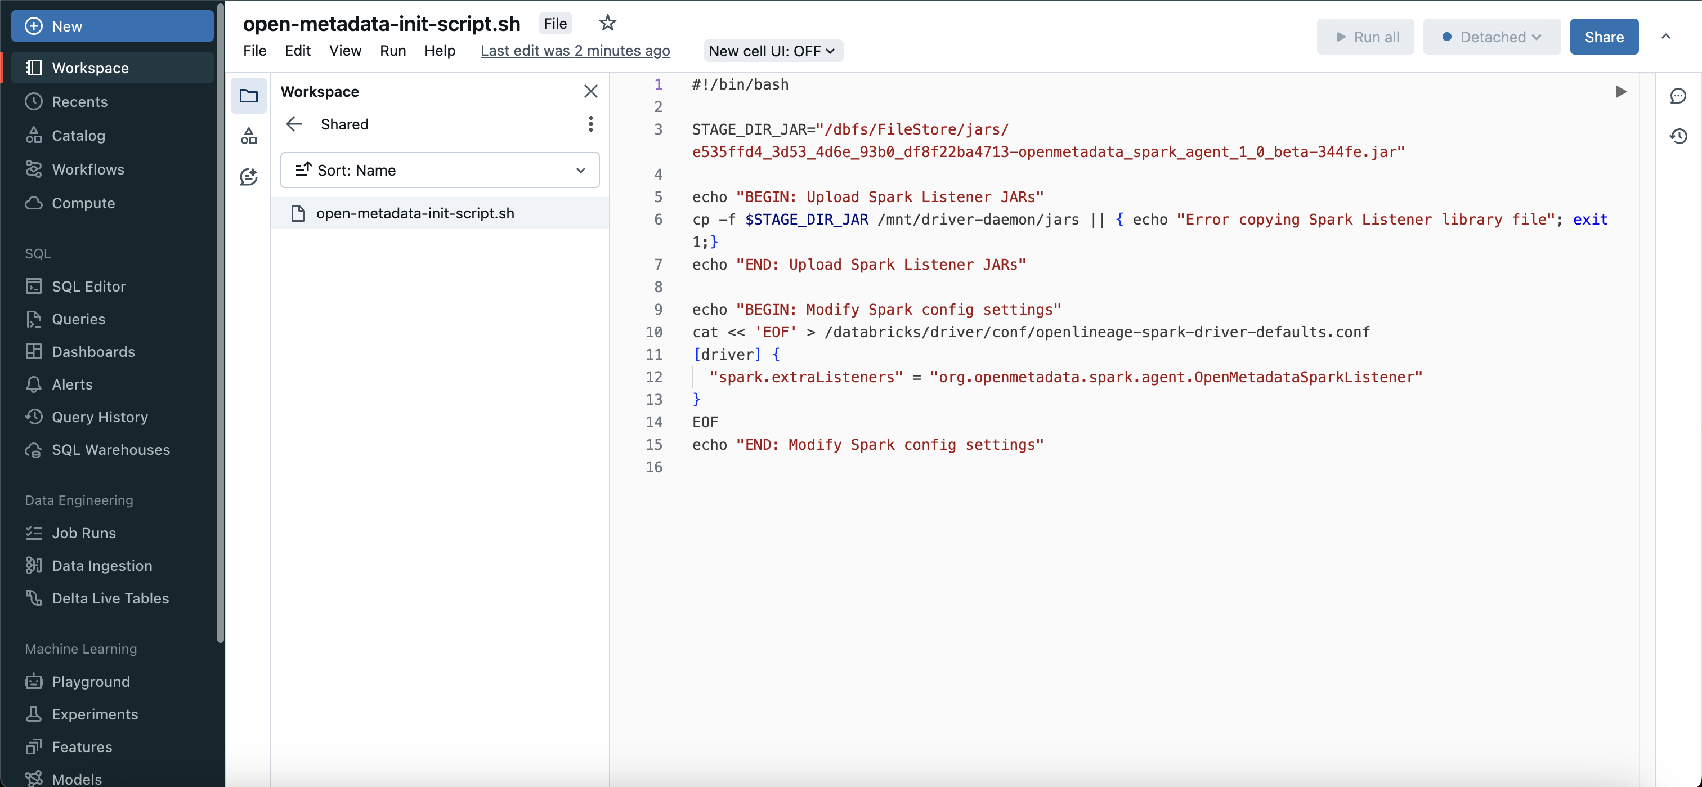Open Shared folder kebab menu
This screenshot has width=1702, height=787.
coord(590,124)
